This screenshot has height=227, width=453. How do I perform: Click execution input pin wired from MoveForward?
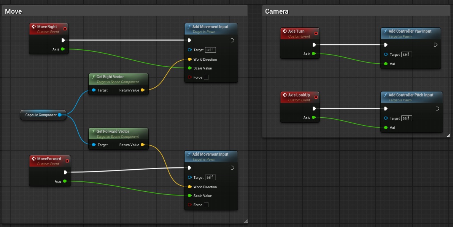click(189, 167)
